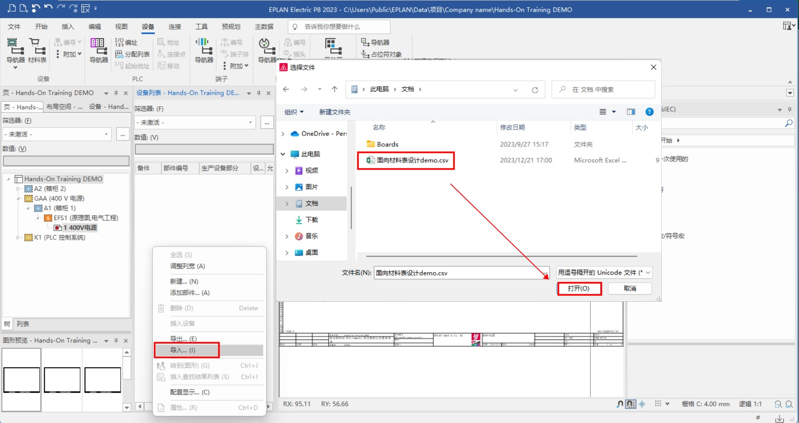
Task: Select the first graphic preview thumbnail
Action: point(22,379)
